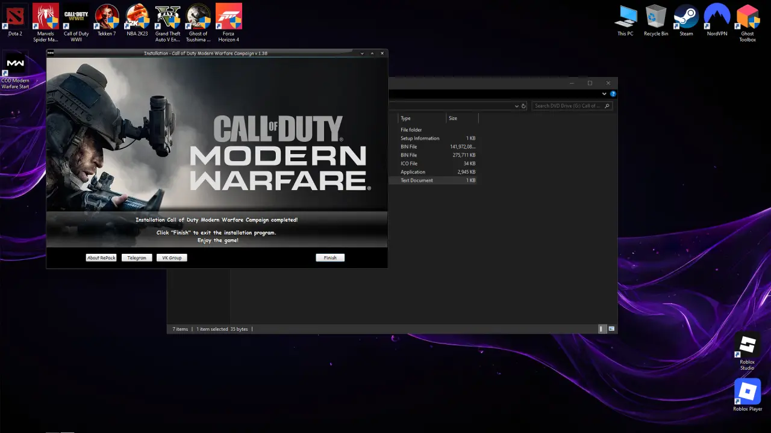Refresh the File Explorer address bar location

[523, 106]
